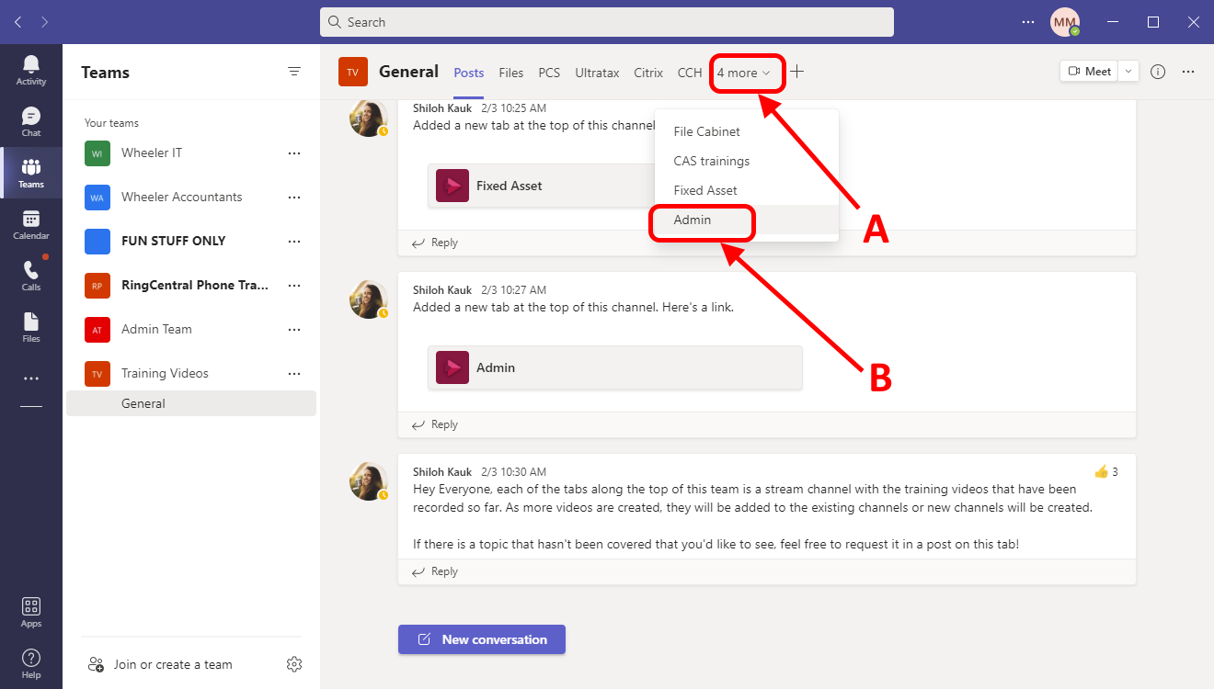The image size is (1214, 689).
Task: Switch to the Files tab
Action: [x=511, y=73]
